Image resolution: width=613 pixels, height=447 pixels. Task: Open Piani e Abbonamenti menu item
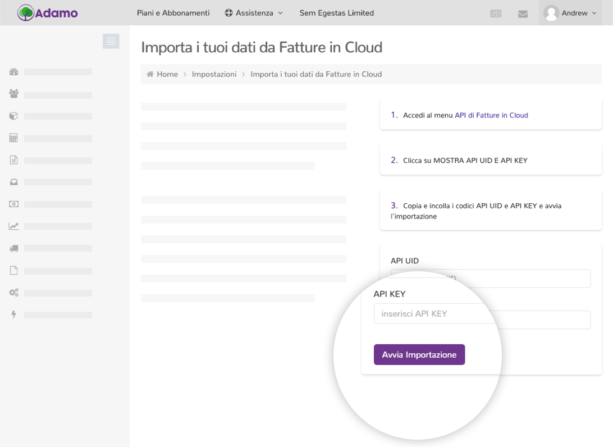[x=173, y=13]
